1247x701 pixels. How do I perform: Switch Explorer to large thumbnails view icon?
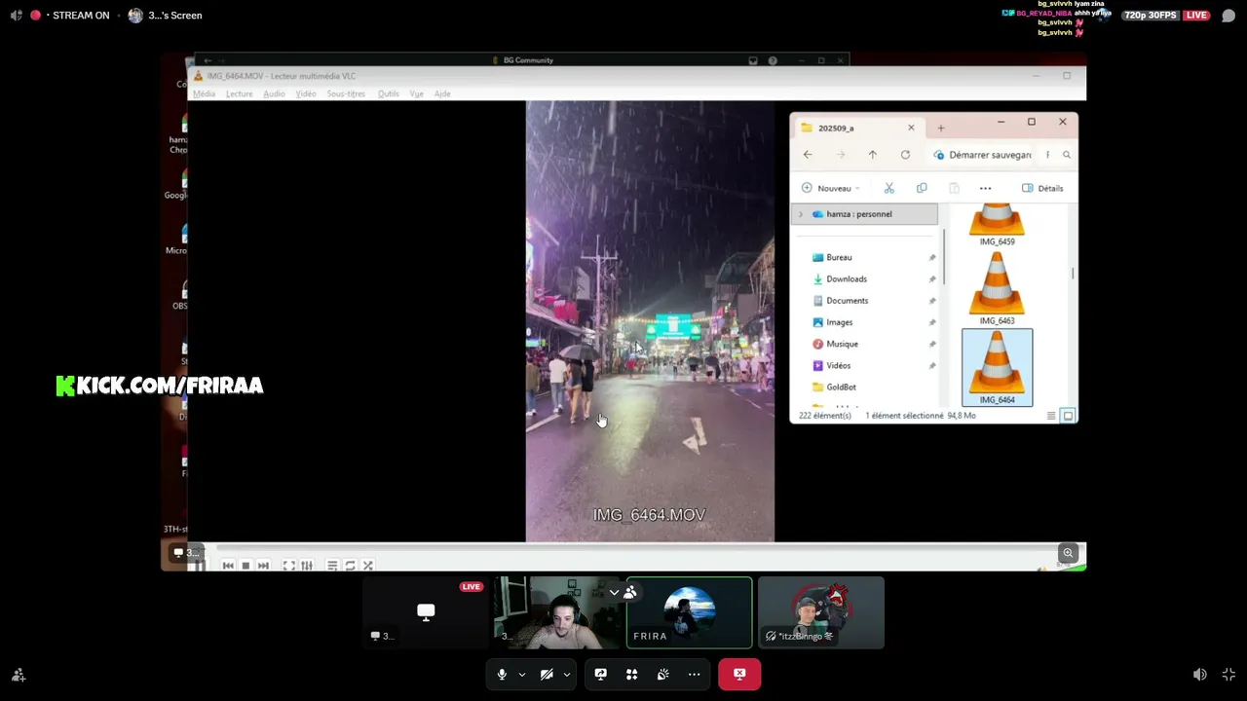coord(1068,416)
